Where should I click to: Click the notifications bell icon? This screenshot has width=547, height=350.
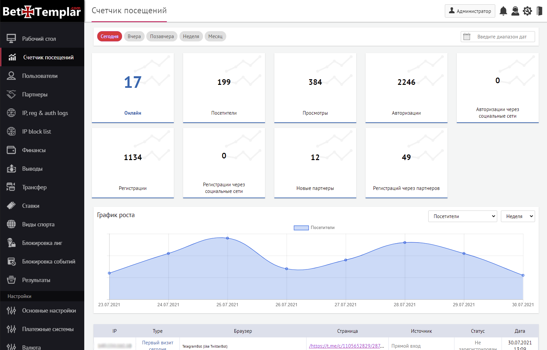503,11
